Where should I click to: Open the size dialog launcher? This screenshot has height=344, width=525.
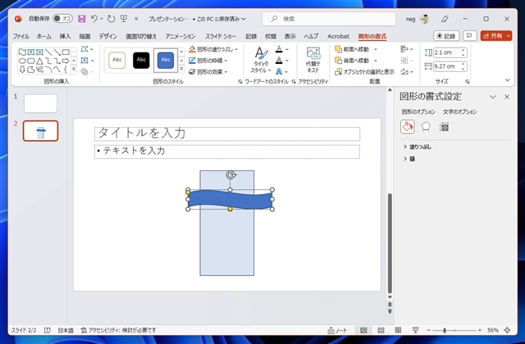point(467,81)
